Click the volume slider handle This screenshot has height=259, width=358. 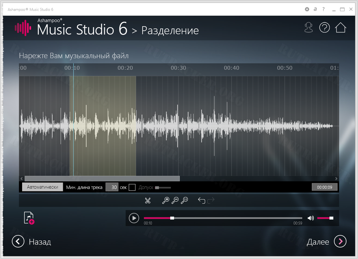(x=331, y=218)
